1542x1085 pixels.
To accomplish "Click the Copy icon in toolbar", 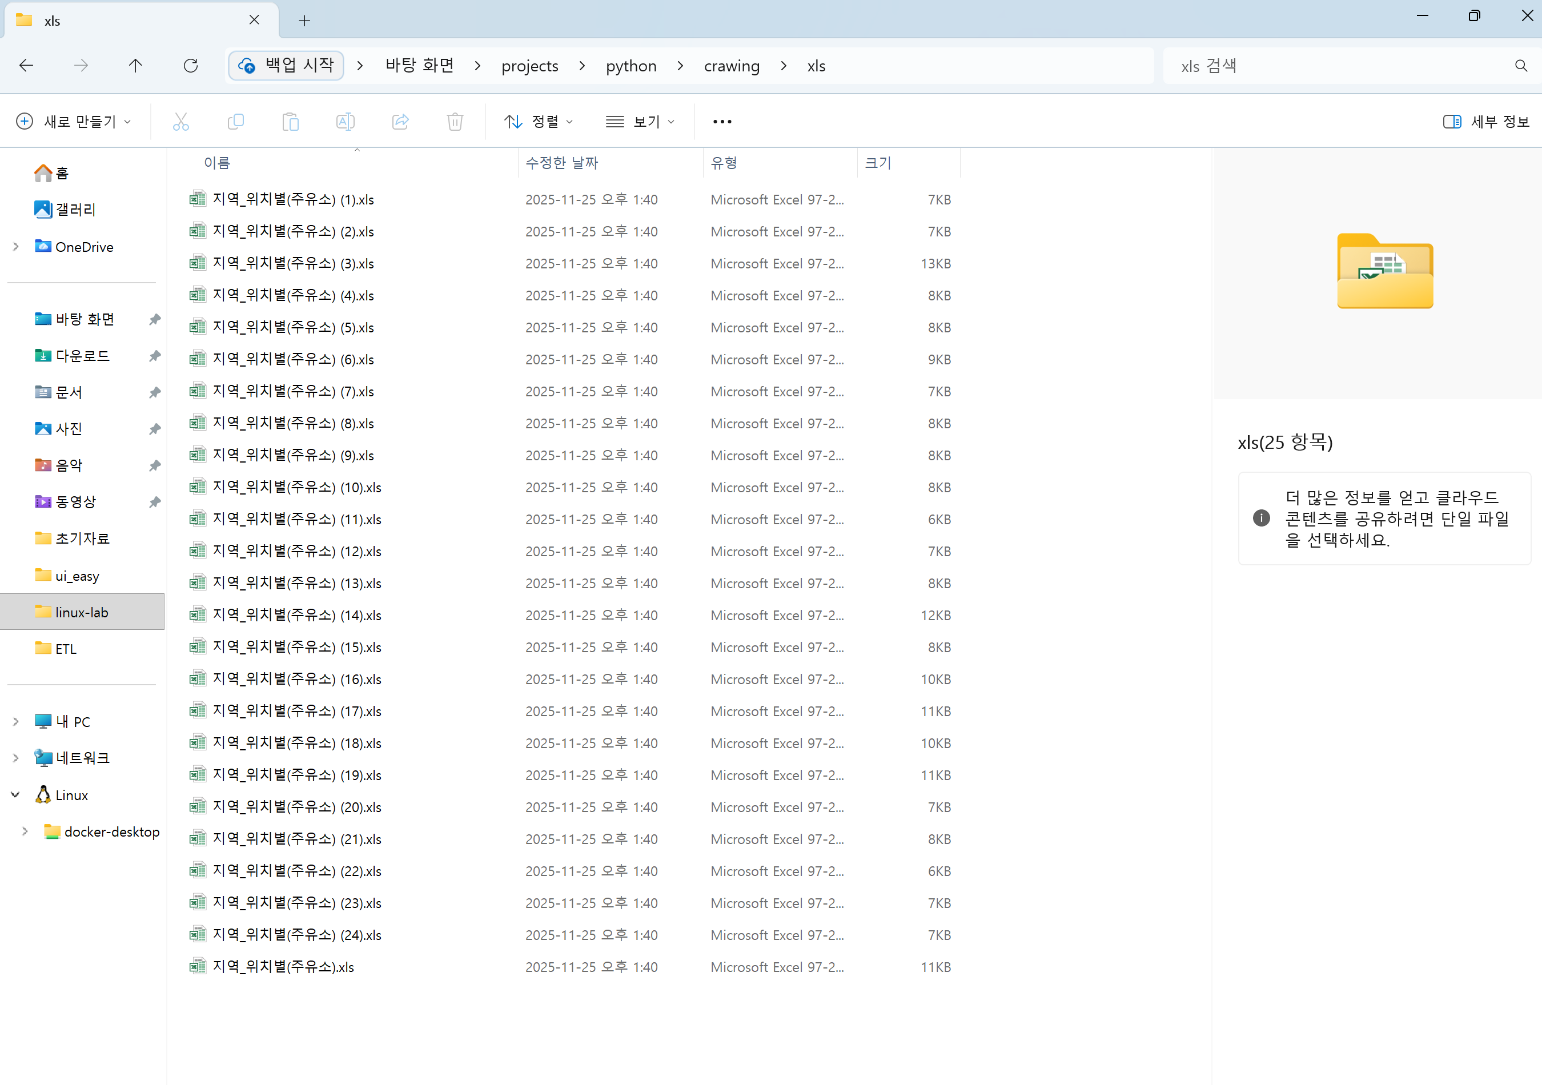I will 236,122.
